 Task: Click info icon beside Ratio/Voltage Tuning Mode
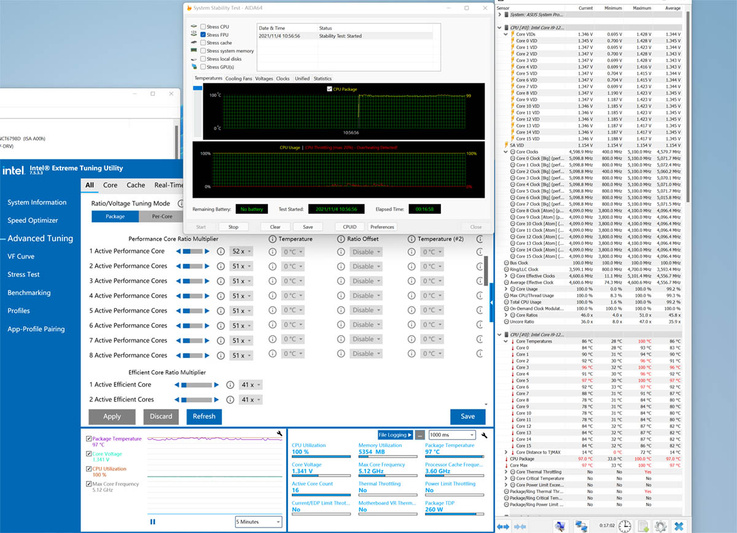[x=181, y=203]
